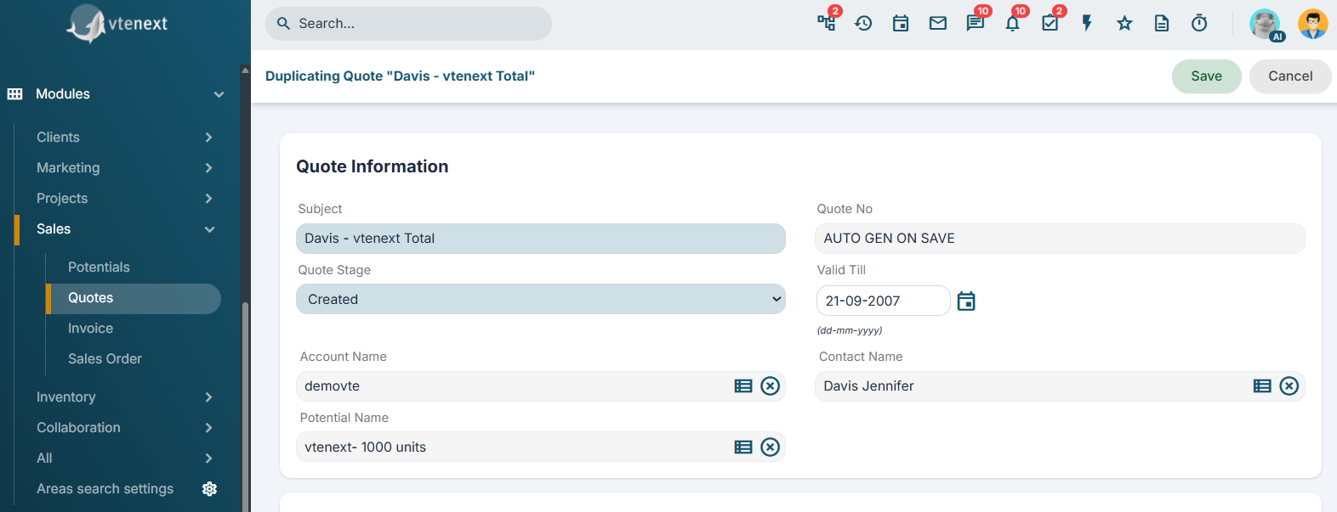
Task: Open the lightning bolt quick actions icon
Action: click(x=1087, y=24)
